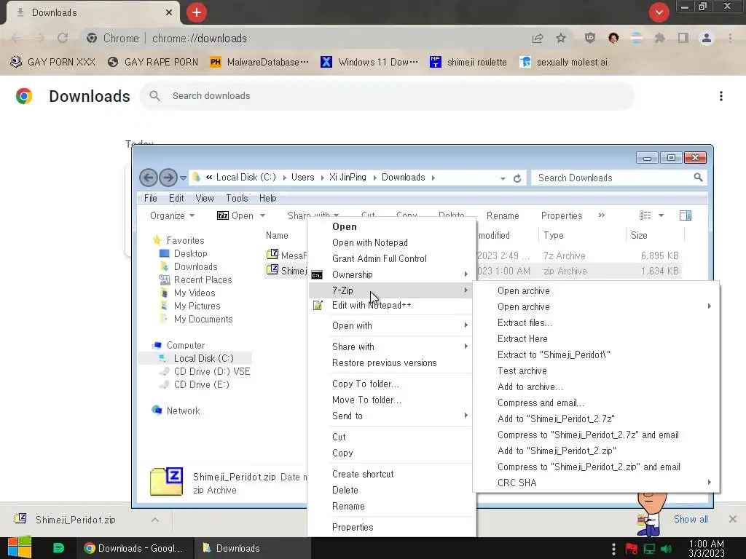Image resolution: width=746 pixels, height=559 pixels.
Task: Click Explorer back navigation arrow
Action: [x=149, y=178]
